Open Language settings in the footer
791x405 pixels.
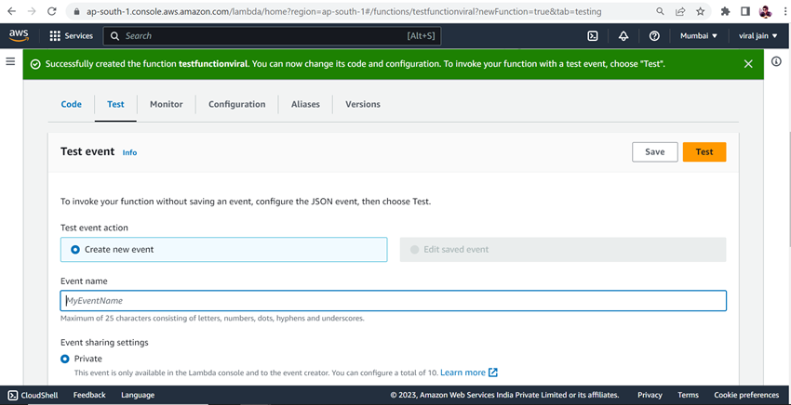point(138,395)
